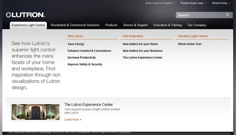Click the Experience Center entryway thumbnail
This screenshot has width=236, height=135.
36,112
